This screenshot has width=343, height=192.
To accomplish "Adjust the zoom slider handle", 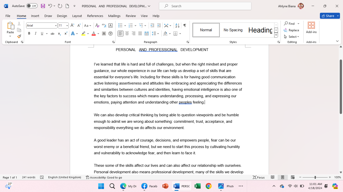I will click(315, 177).
